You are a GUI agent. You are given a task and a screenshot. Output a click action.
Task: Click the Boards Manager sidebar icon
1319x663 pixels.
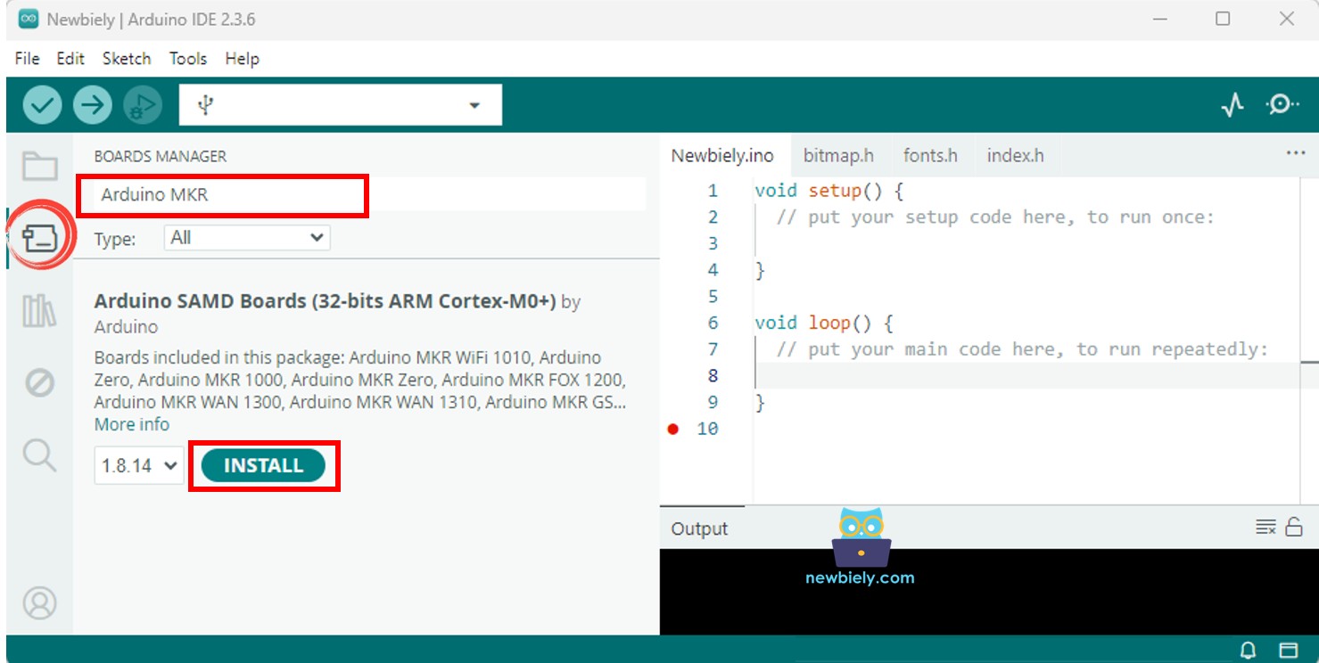pyautogui.click(x=40, y=237)
